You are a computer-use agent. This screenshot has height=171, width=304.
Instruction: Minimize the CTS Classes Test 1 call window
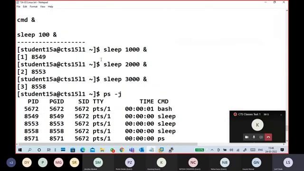(281, 114)
